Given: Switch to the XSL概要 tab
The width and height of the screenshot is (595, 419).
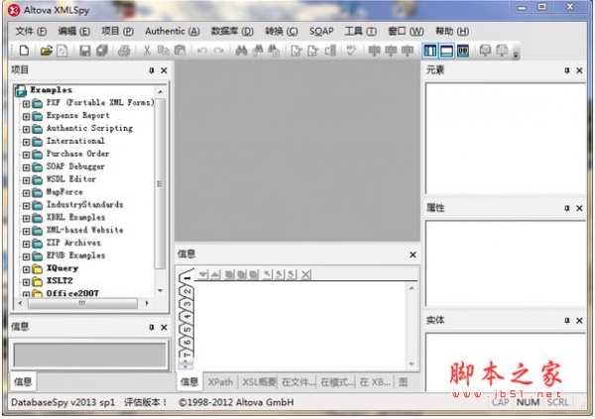Looking at the screenshot, I should tap(259, 382).
